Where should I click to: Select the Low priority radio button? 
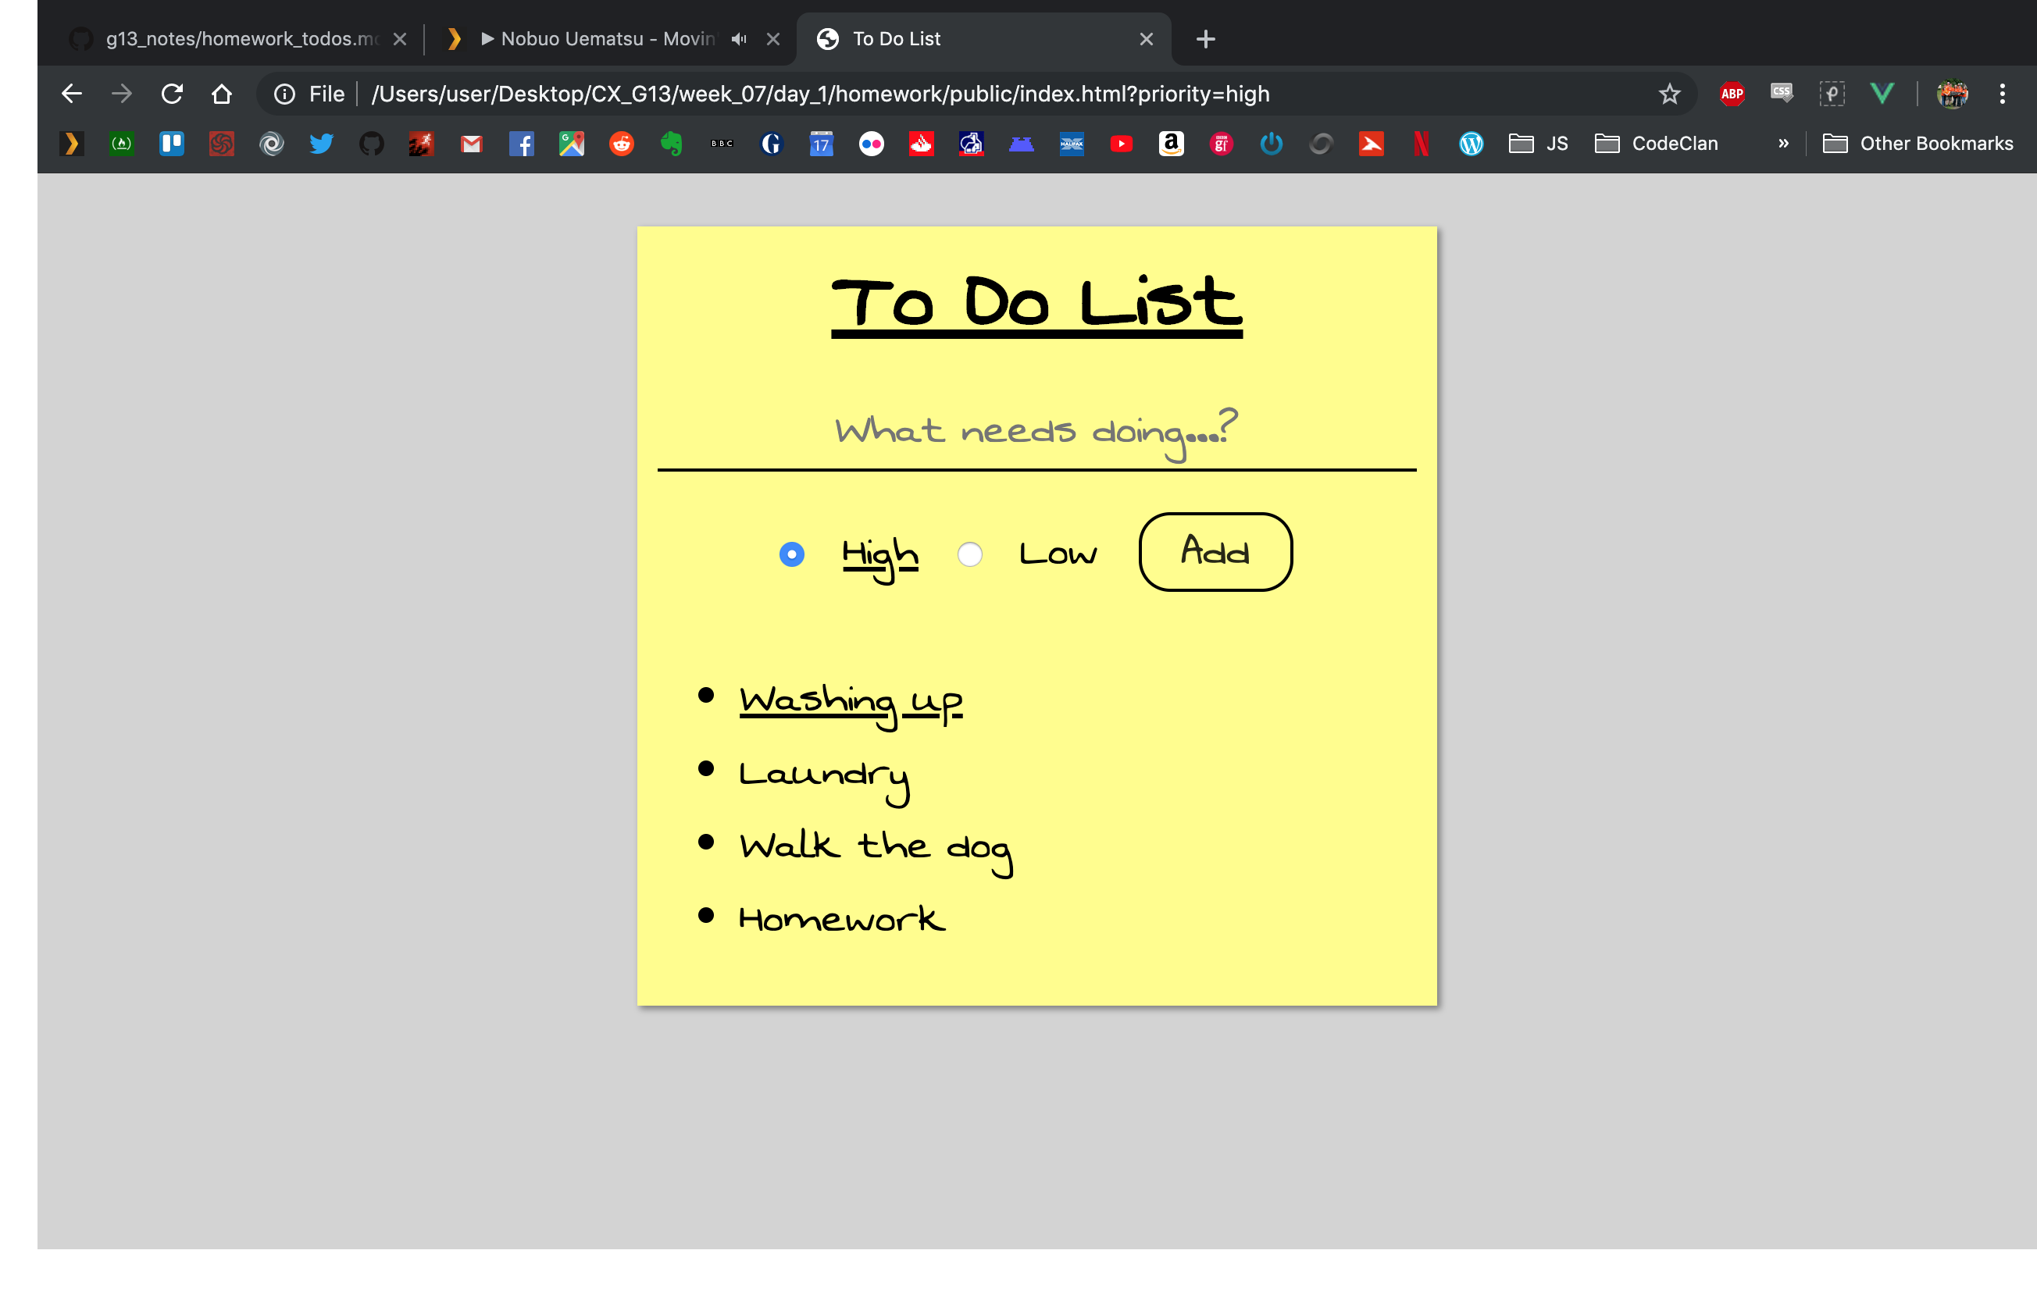click(x=969, y=554)
